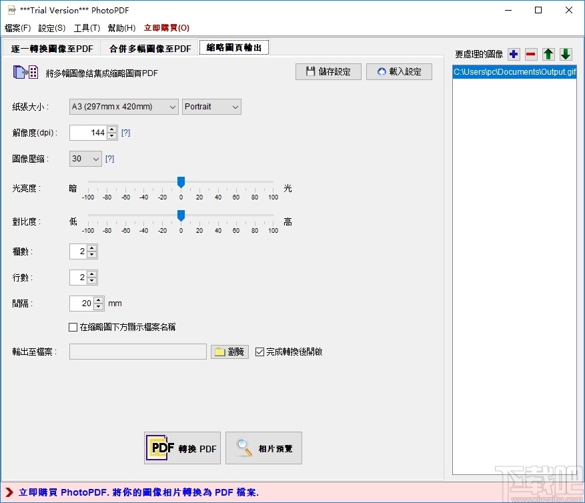The height and width of the screenshot is (503, 585).
Task: Switch to the 逐一轉換圖像至PDF tab
Action: coord(51,47)
